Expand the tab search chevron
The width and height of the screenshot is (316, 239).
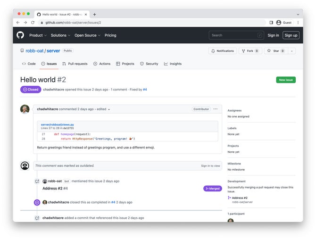[x=298, y=15]
